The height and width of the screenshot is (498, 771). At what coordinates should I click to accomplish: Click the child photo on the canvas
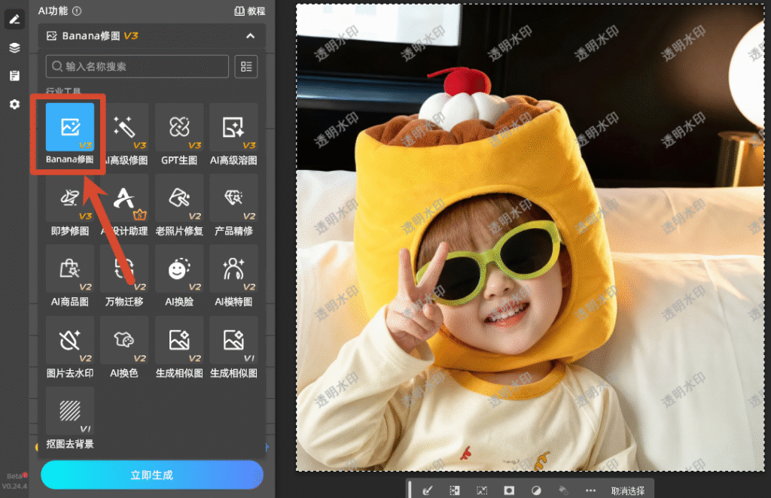pyautogui.click(x=530, y=238)
